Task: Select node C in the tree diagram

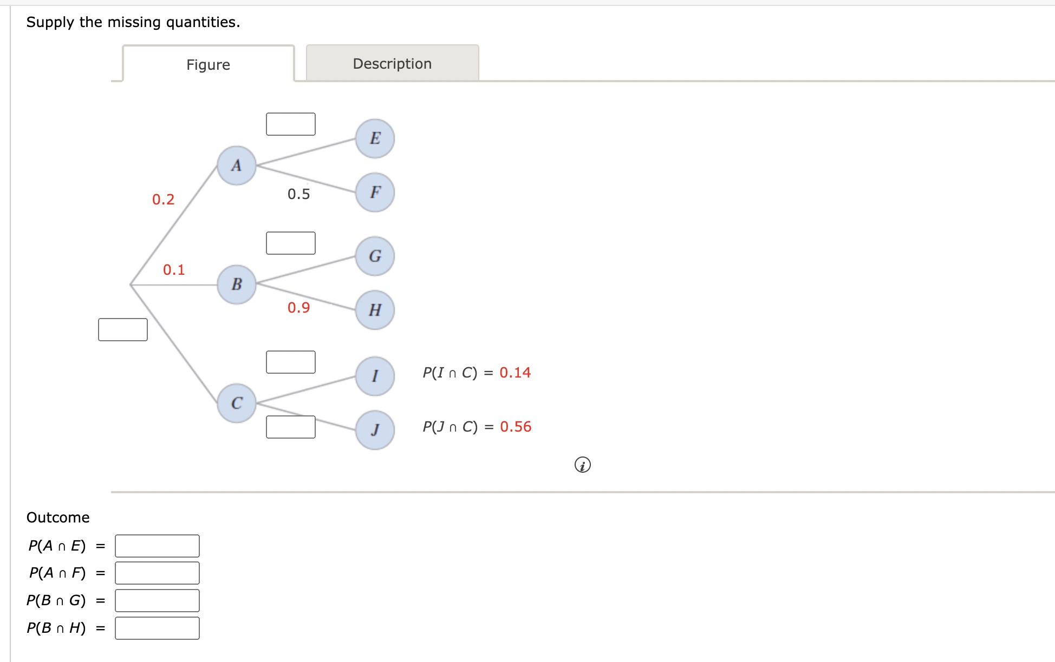Action: click(237, 402)
